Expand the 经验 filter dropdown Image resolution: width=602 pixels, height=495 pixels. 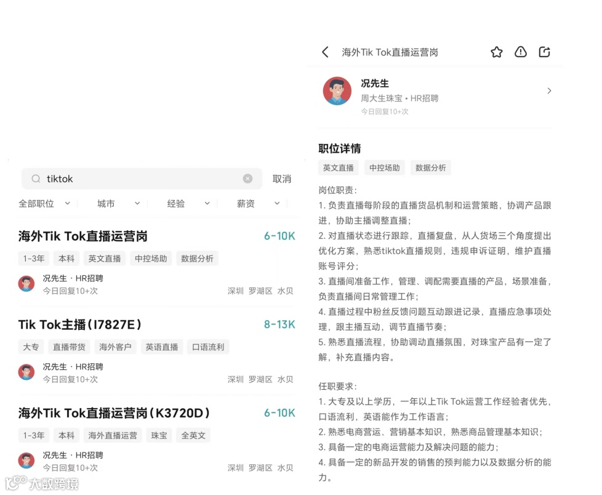pos(188,204)
